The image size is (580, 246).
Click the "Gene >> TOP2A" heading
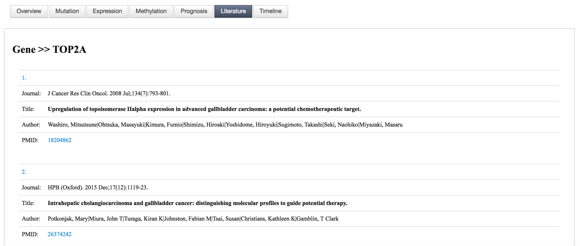[49, 50]
